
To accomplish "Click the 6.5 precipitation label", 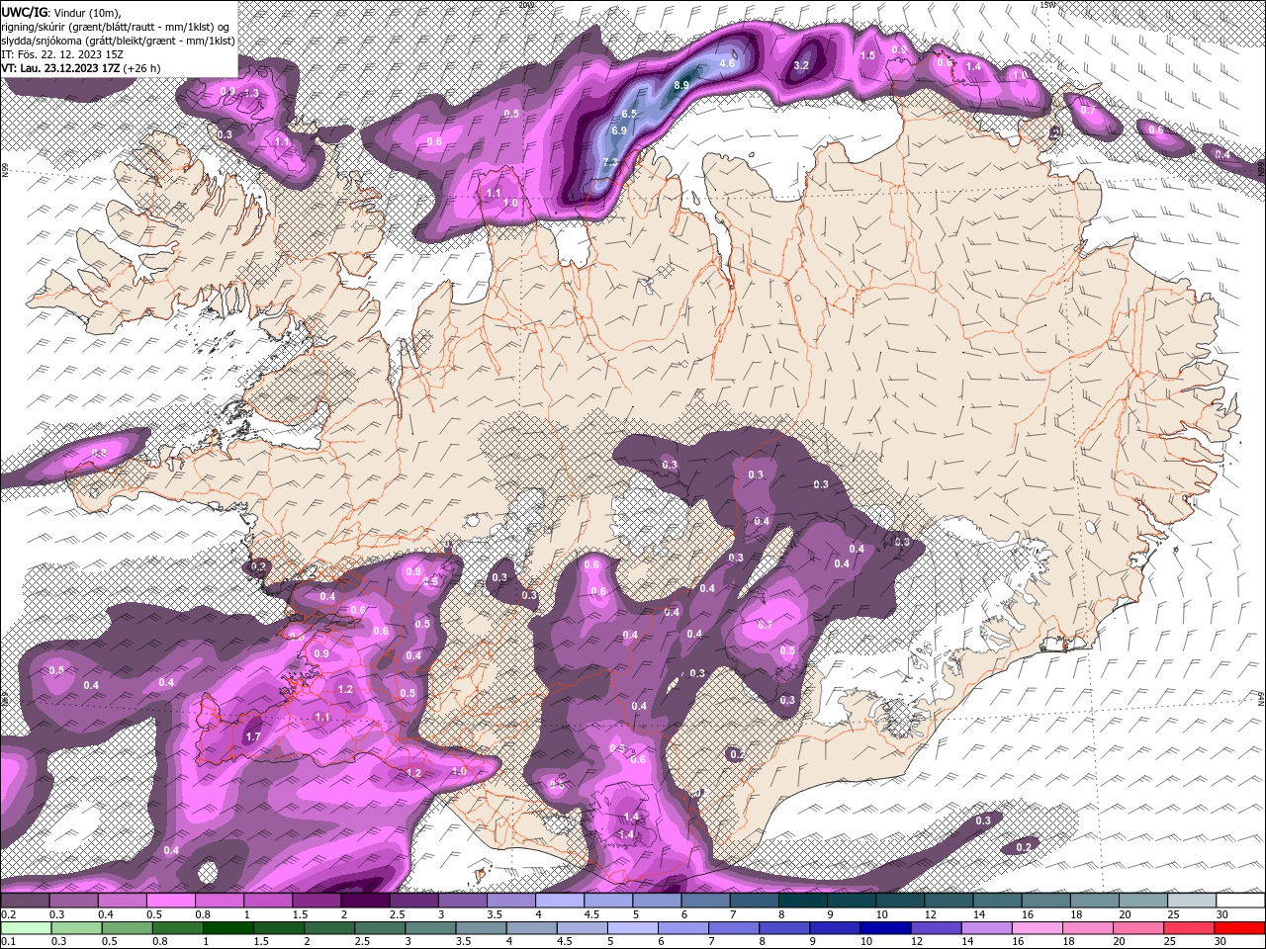I will pyautogui.click(x=629, y=115).
